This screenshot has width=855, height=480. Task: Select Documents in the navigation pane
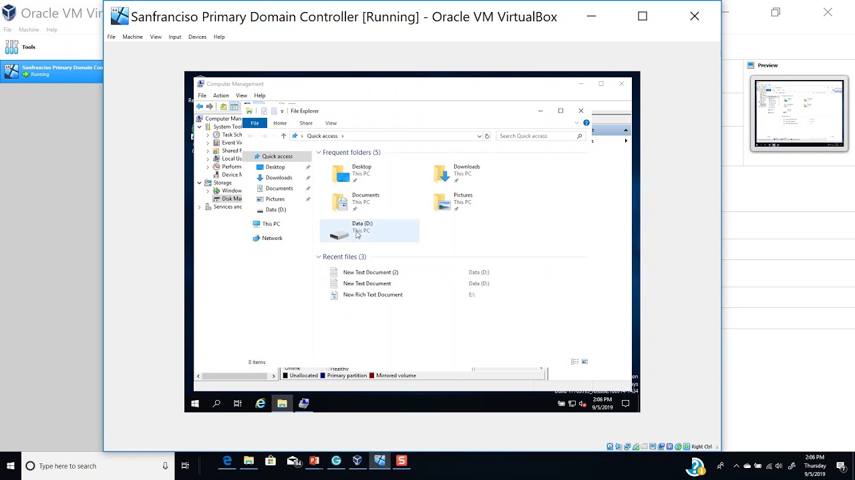(x=279, y=188)
